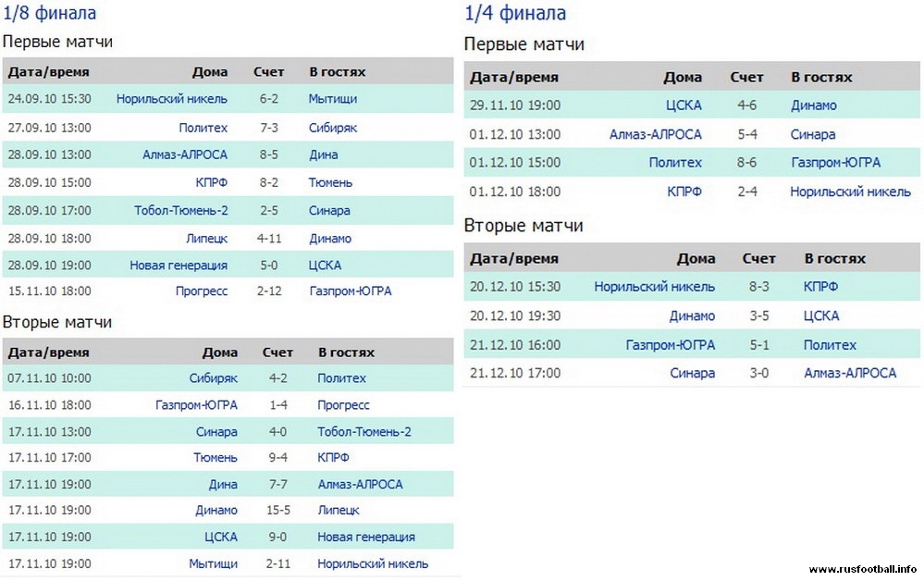Click Алмаз-АЛРОСА away team on 21.12.10 17:00
Screen dimensions: 924x581
(x=850, y=373)
